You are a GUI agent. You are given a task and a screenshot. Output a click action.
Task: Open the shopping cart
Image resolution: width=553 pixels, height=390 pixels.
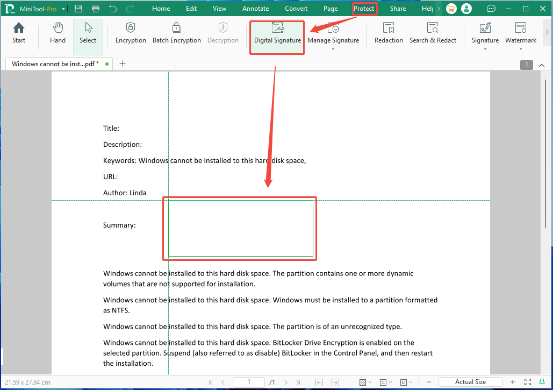[451, 9]
